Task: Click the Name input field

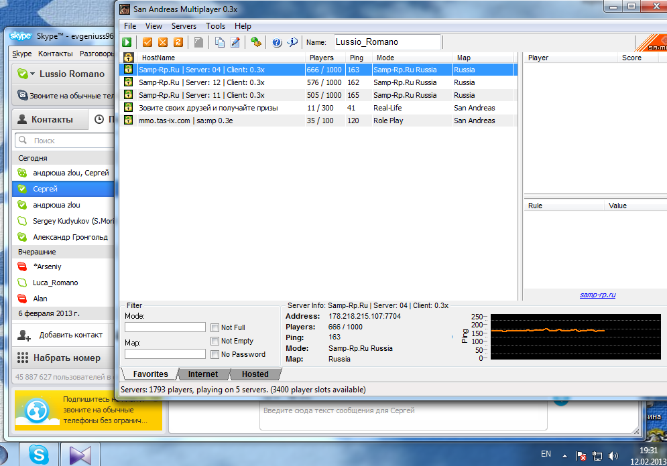Action: (x=387, y=42)
